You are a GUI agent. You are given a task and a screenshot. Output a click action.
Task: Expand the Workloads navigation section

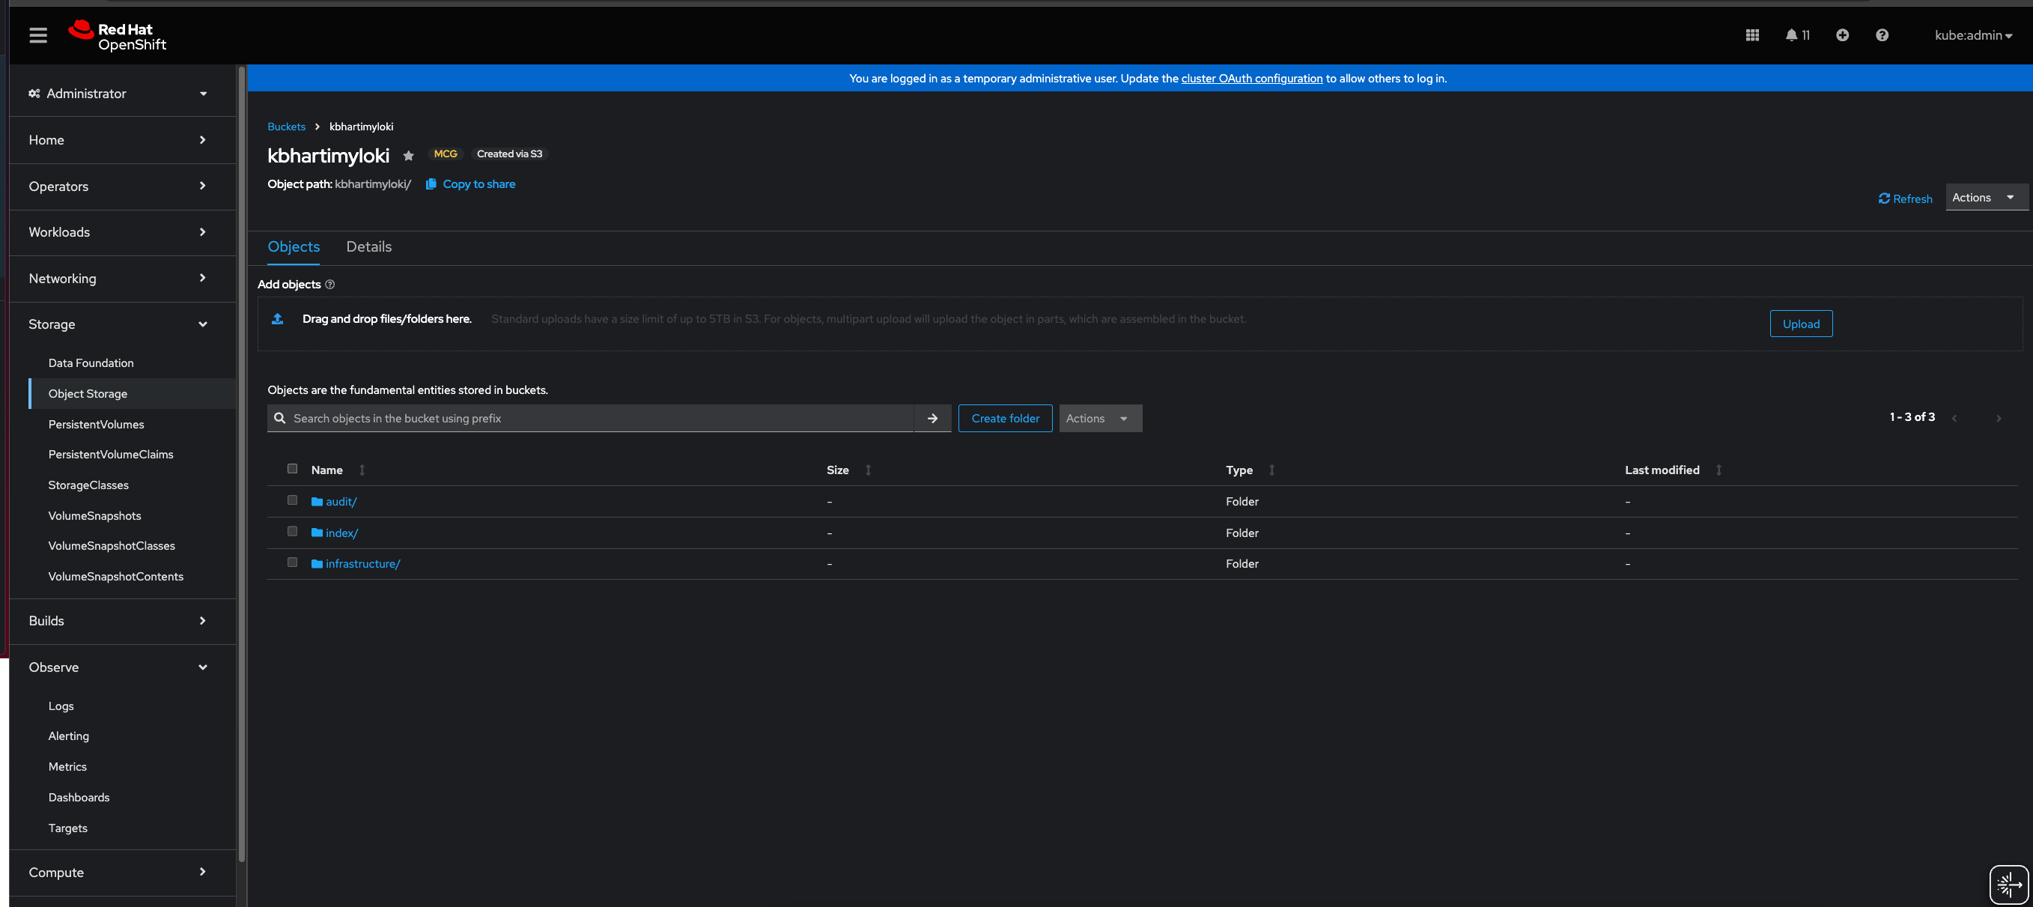click(118, 232)
